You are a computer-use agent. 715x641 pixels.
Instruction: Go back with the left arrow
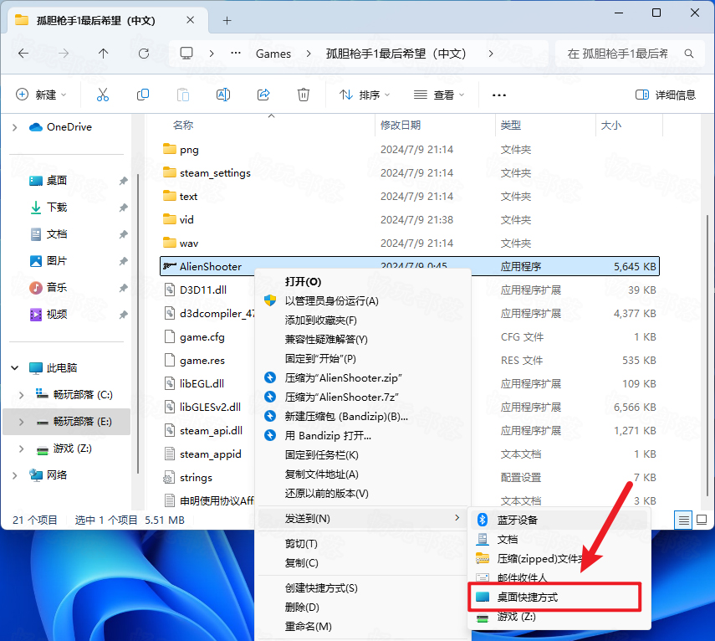click(x=23, y=54)
